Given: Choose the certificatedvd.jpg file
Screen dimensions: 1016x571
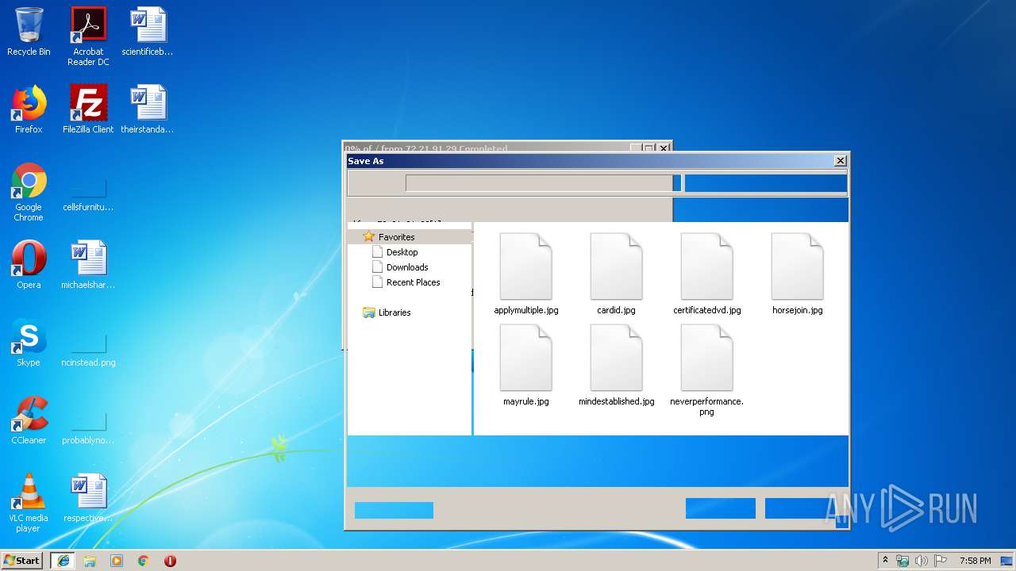Looking at the screenshot, I should 707,274.
